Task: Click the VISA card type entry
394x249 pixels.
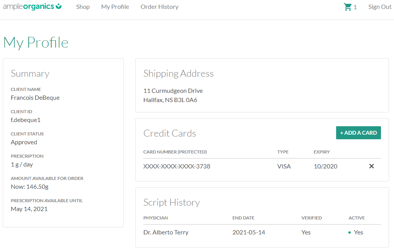Action: click(284, 167)
